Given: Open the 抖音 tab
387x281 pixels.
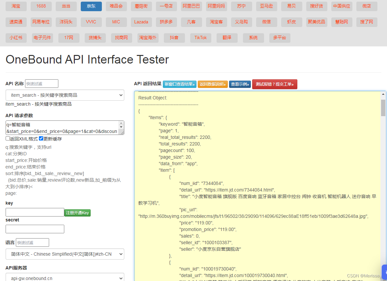Looking at the screenshot, I should tap(174, 38).
